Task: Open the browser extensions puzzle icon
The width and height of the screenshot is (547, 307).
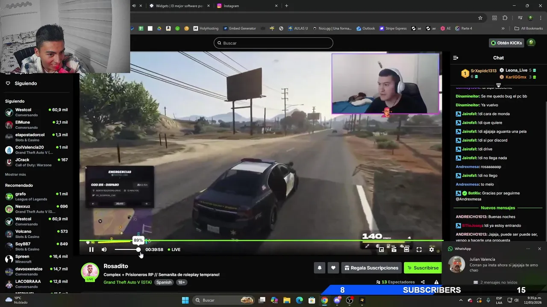Action: point(505,18)
